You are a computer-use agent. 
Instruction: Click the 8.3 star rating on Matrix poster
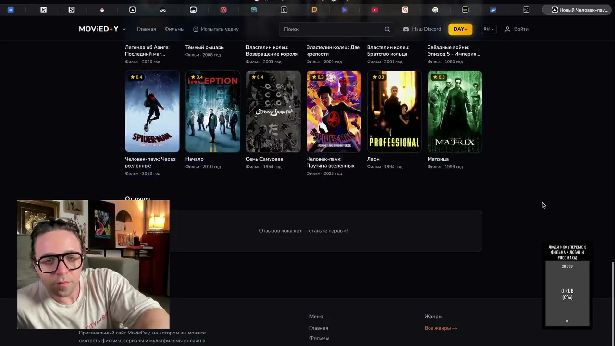click(x=438, y=77)
